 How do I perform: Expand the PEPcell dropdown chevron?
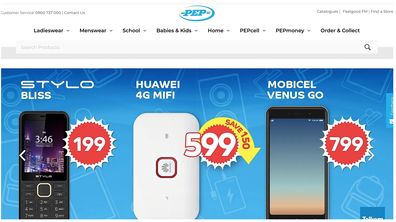(x=264, y=31)
